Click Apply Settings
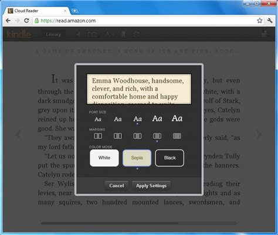The height and width of the screenshot is (235, 278). pyautogui.click(x=151, y=186)
